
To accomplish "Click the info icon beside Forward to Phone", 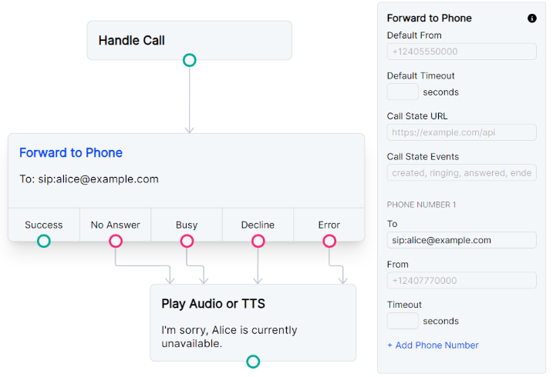I will [x=532, y=18].
